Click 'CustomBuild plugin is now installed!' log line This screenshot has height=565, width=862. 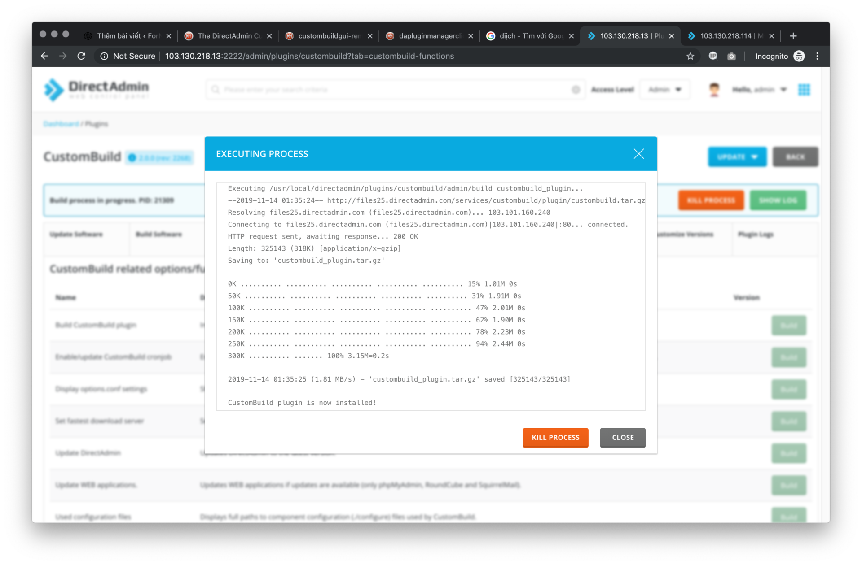[x=302, y=403]
